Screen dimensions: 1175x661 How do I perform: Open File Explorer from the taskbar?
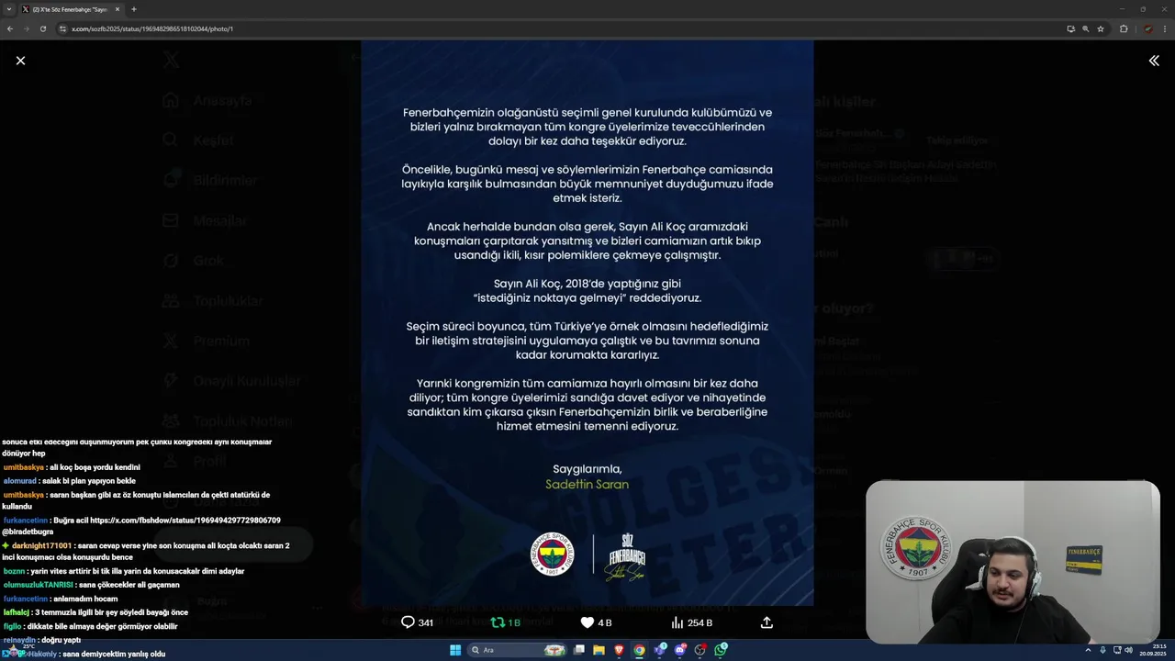click(x=599, y=650)
